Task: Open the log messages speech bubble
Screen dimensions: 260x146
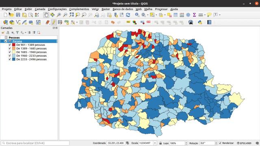Action: point(257,143)
